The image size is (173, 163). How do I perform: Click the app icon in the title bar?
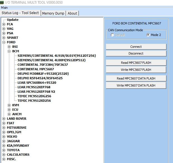pos(2,3)
